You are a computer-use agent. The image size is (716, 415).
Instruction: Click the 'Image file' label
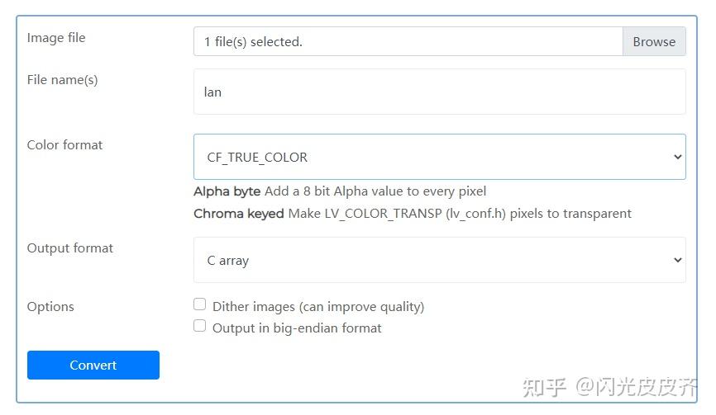pyautogui.click(x=56, y=38)
